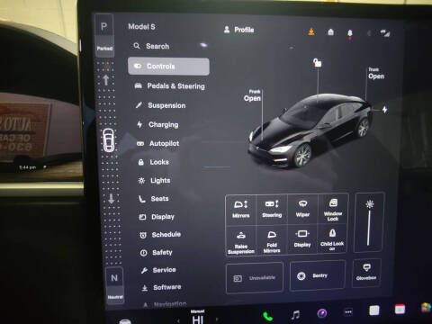The image size is (432, 324).
Task: Open Charging settings
Action: pos(157,124)
